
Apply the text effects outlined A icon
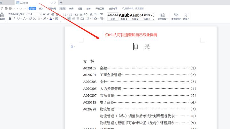click(39, 19)
